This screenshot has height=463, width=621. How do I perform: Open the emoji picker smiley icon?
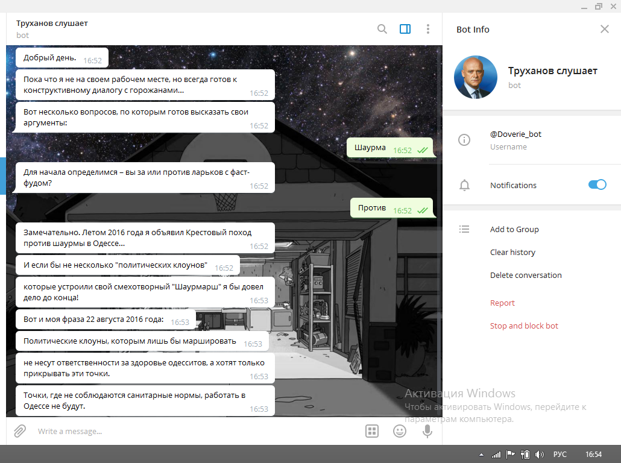(x=399, y=431)
